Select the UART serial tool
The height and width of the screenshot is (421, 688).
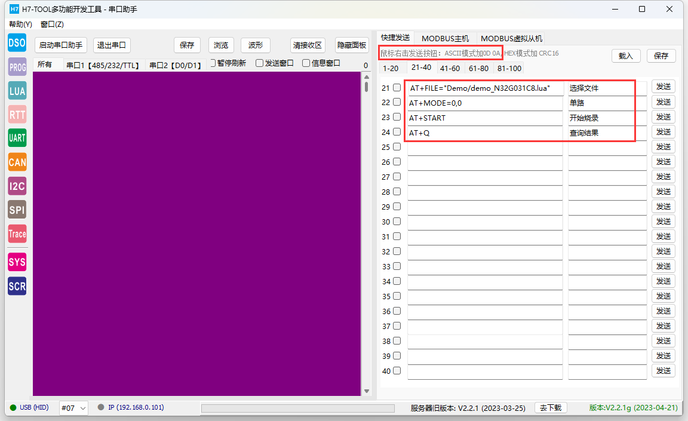pos(17,138)
